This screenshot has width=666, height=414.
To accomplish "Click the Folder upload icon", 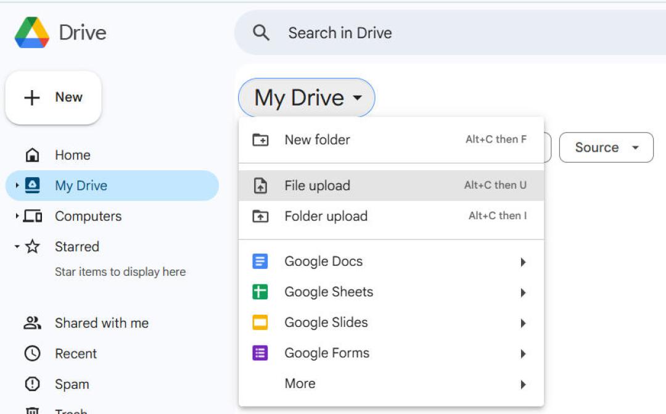I will click(260, 217).
